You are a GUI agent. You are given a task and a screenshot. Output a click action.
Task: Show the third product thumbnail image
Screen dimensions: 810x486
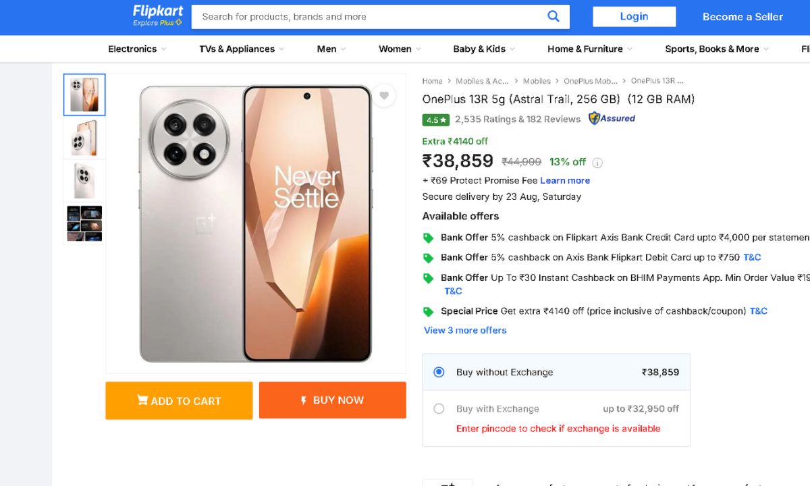(x=84, y=181)
